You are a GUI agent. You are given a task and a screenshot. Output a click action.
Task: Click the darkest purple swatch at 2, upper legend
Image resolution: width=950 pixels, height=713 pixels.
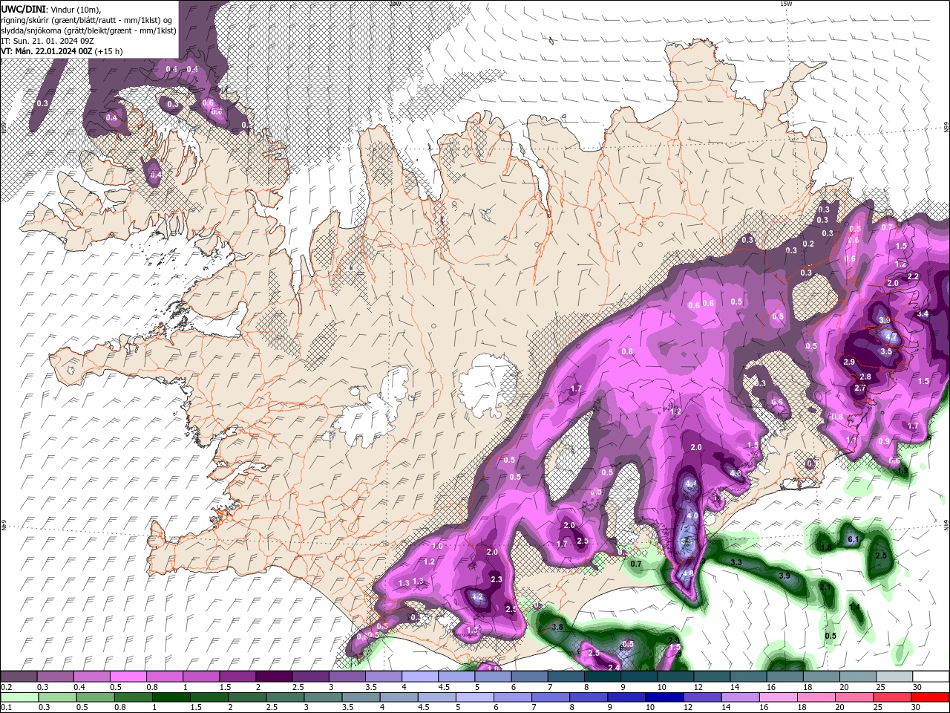273,677
